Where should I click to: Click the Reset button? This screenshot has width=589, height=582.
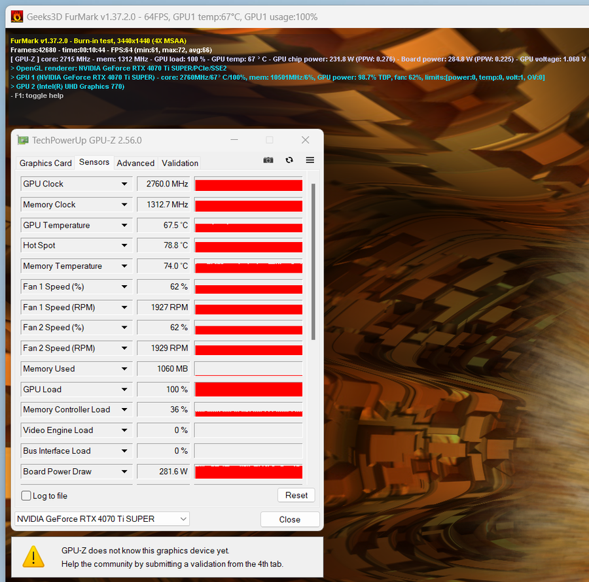click(296, 495)
